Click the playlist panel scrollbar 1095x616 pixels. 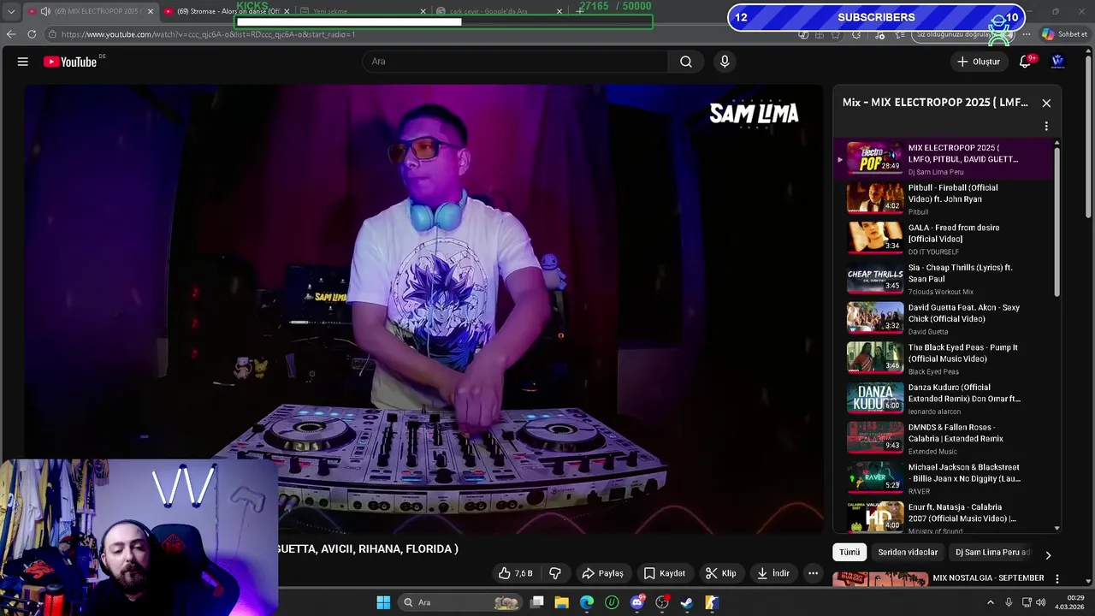(1057, 222)
